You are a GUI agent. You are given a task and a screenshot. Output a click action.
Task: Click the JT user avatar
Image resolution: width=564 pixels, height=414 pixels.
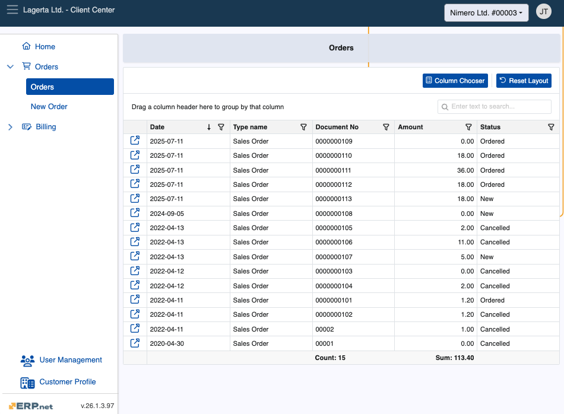click(543, 12)
